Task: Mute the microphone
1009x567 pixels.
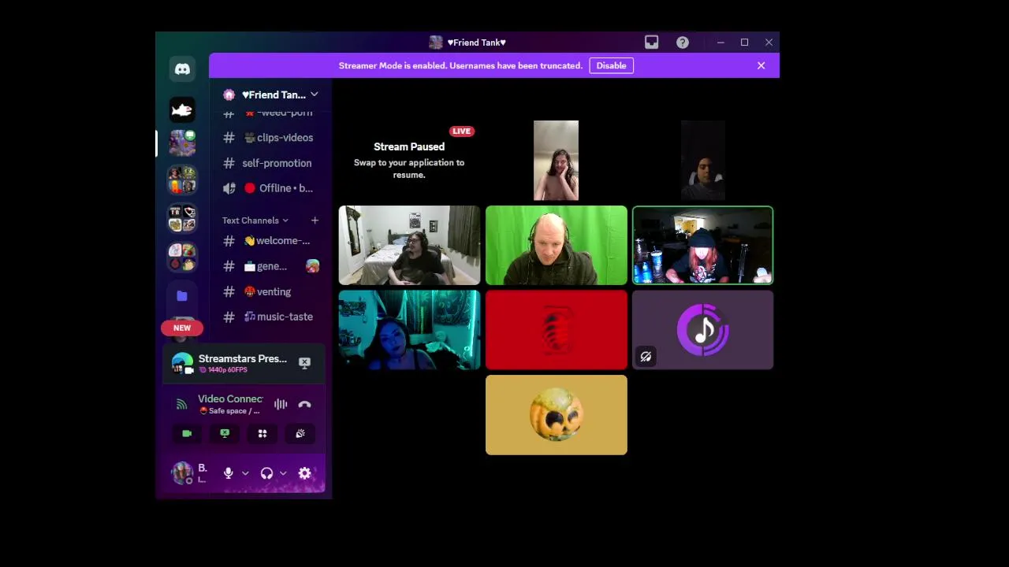Action: [x=229, y=473]
